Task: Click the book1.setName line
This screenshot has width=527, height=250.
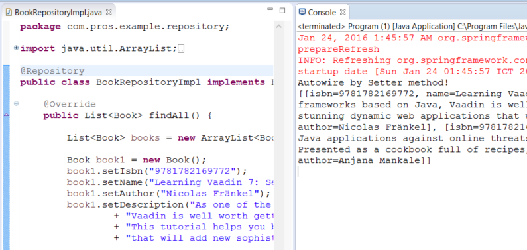Action: pos(171,182)
